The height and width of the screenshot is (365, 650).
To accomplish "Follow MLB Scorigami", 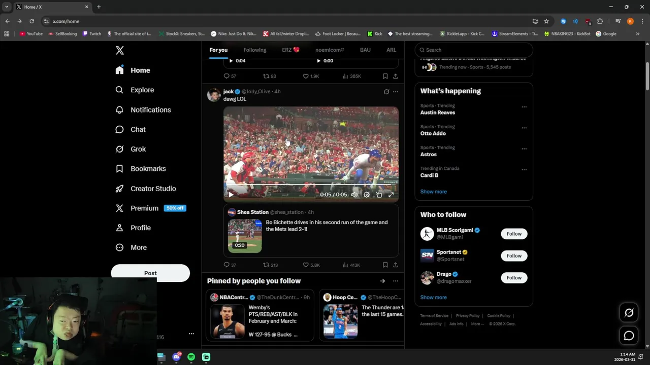I will pos(514,234).
